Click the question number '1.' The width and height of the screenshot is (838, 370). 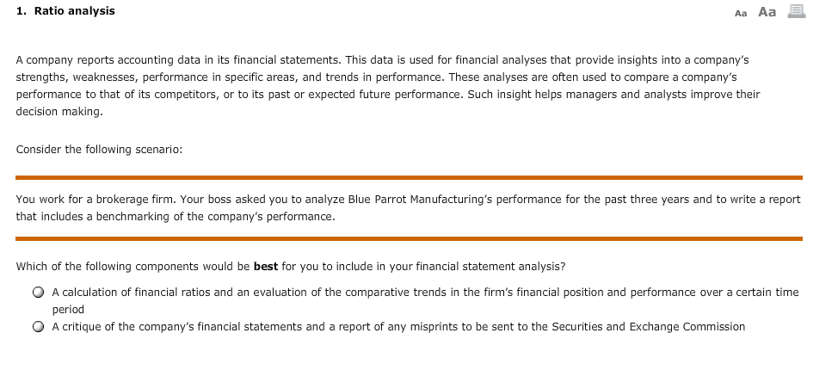[x=22, y=10]
